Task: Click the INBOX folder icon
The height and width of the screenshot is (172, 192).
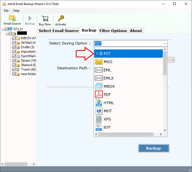Action: click(18, 38)
